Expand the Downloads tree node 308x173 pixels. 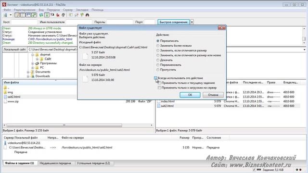pyautogui.click(x=28, y=76)
